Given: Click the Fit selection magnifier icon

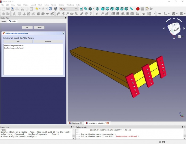Looking at the screenshot, I should [x=86, y=9].
